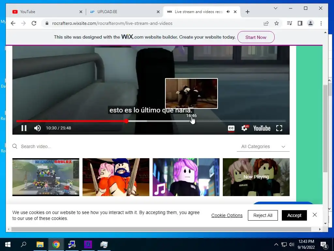Pause the playing video
Screen dimensions: 334x251
[x=24, y=128]
